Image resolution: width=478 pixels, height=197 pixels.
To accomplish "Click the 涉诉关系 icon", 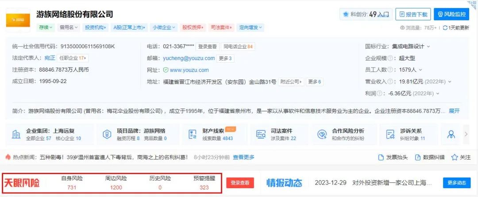I will pos(390,134).
